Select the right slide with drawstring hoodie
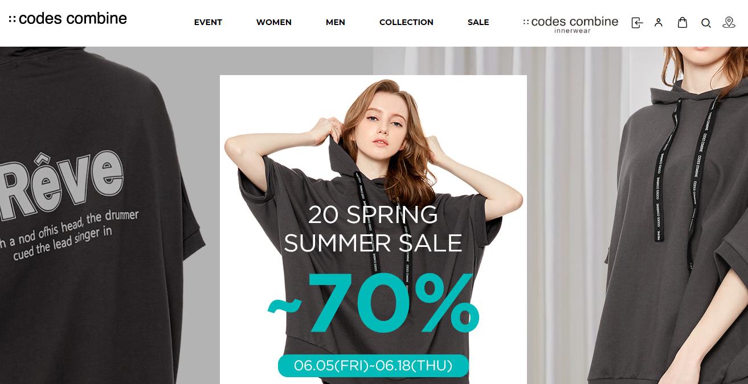748x384 pixels. pyautogui.click(x=637, y=215)
